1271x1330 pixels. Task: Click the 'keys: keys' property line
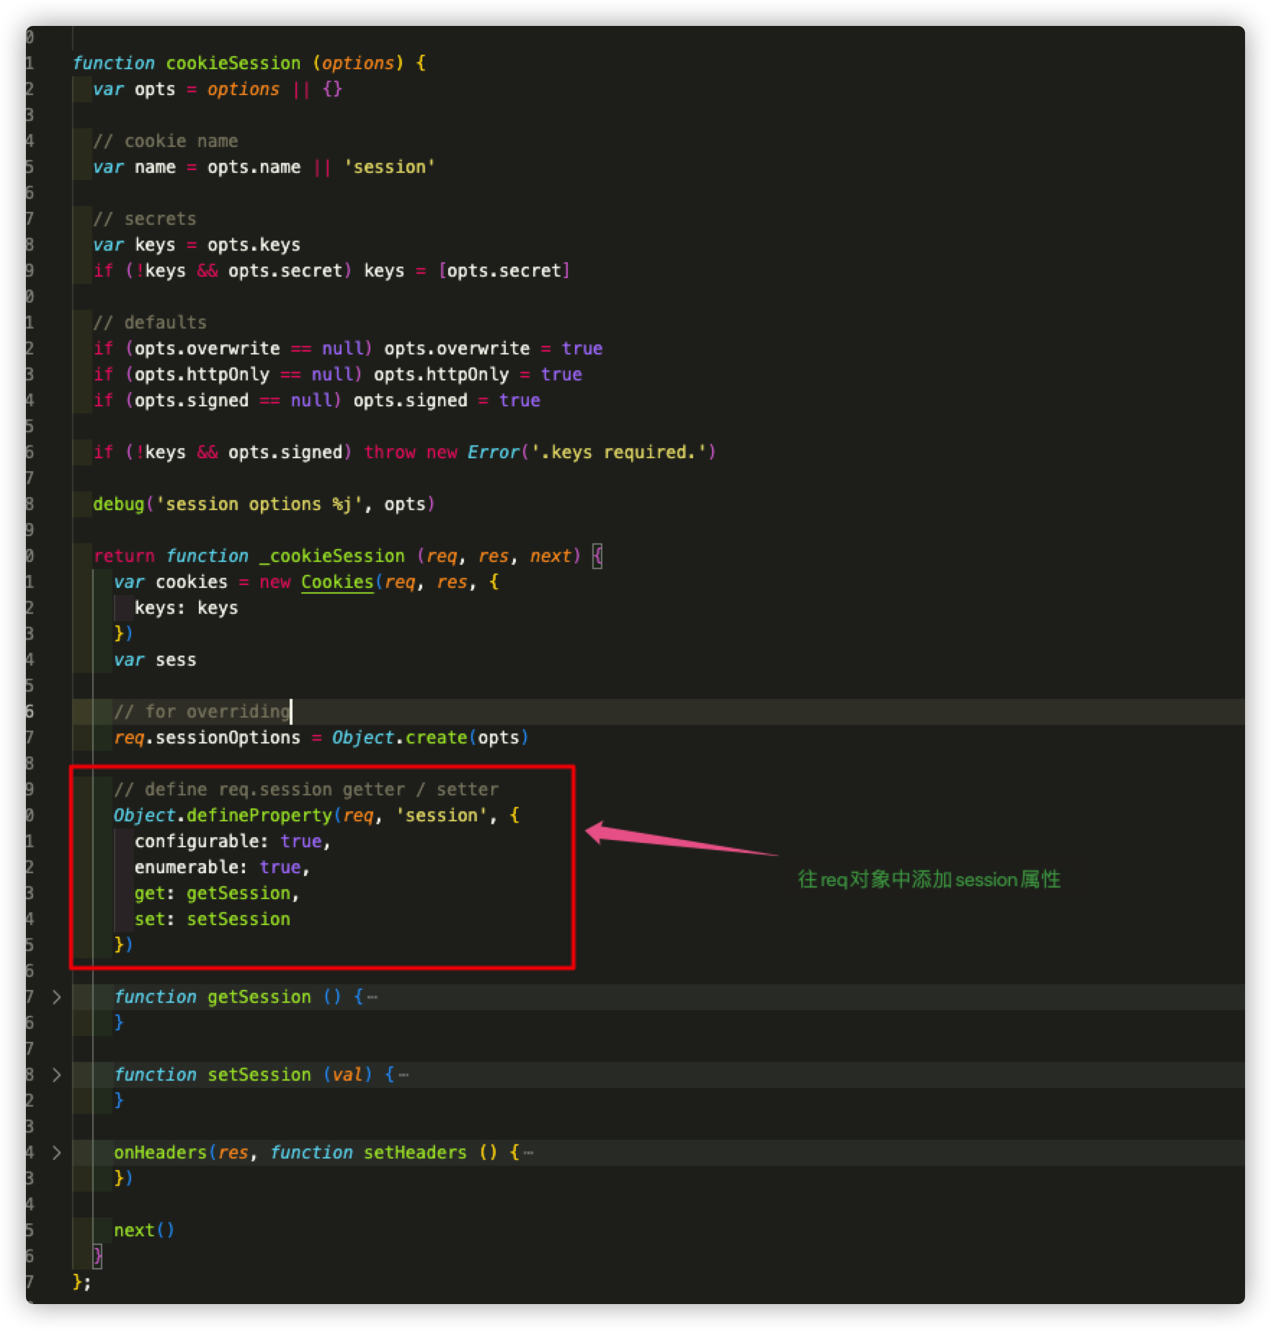coord(186,608)
